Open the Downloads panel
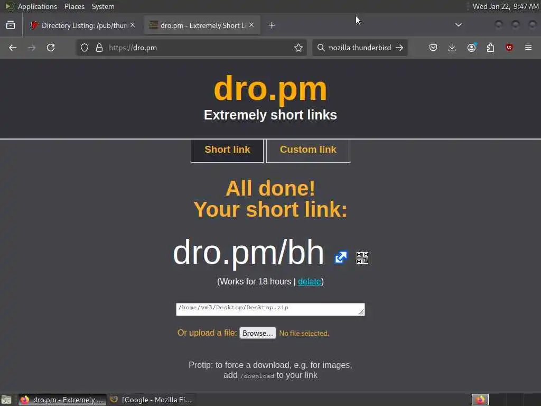 click(452, 48)
